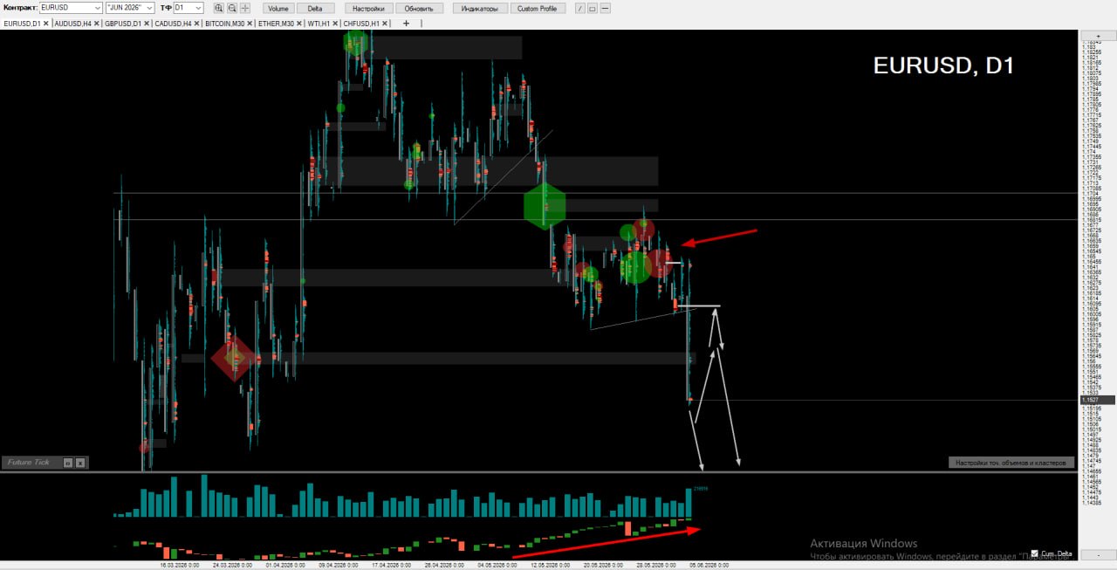
Task: Close the CADUSD,H4 tab
Action: (x=198, y=24)
